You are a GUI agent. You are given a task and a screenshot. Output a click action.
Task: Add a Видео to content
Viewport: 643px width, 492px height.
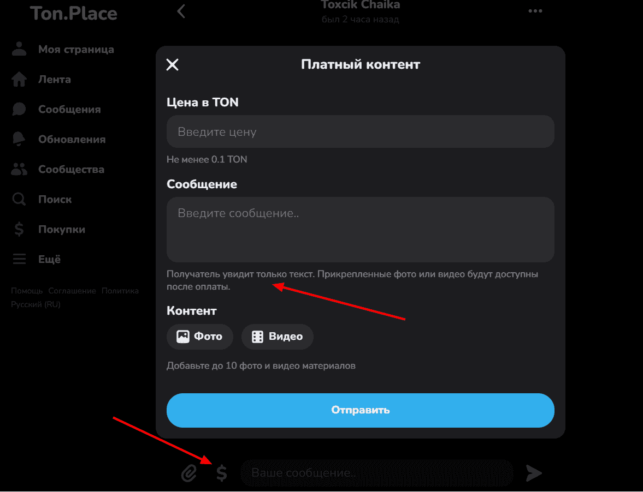(x=277, y=337)
